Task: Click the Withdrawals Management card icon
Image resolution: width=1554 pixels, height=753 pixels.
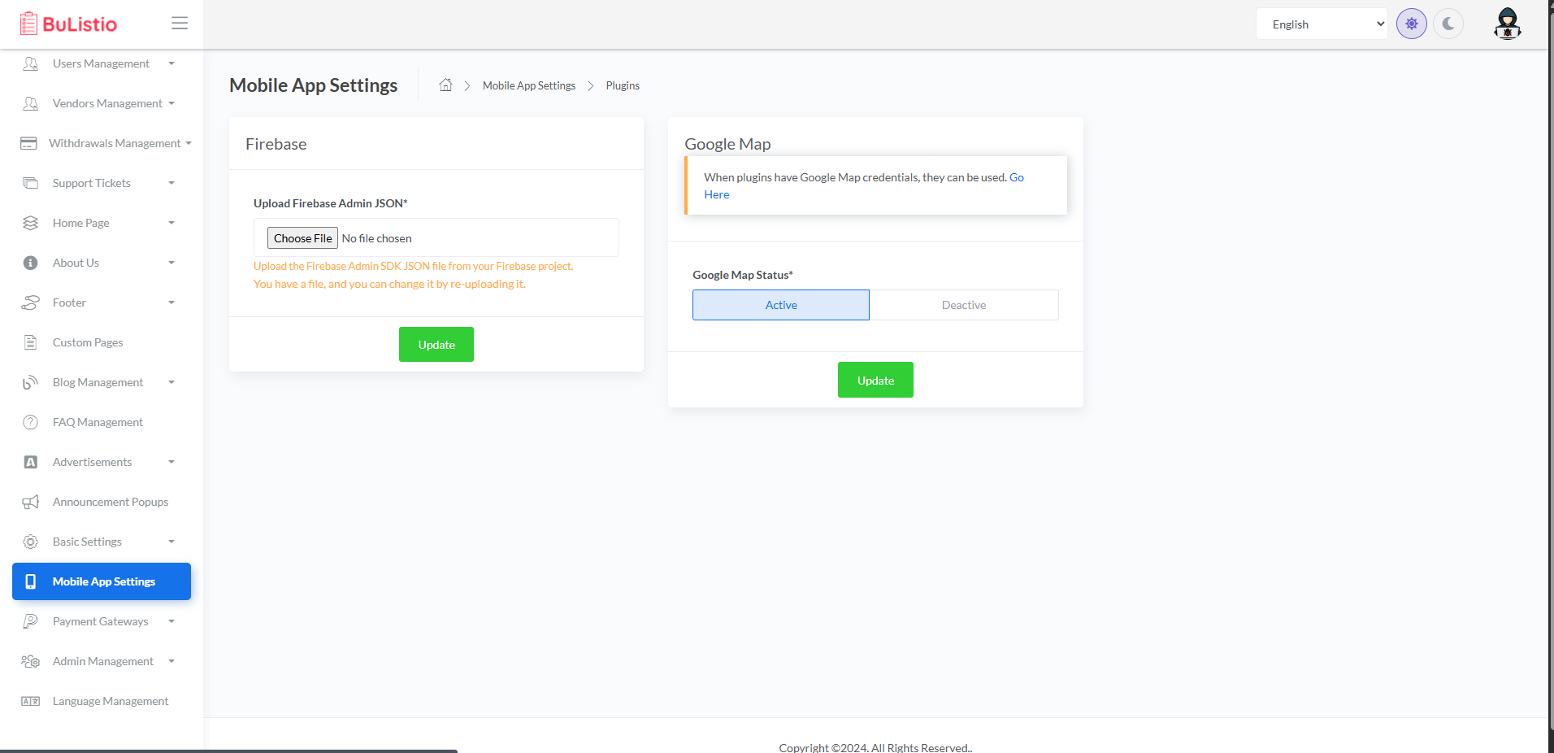Action: point(28,143)
